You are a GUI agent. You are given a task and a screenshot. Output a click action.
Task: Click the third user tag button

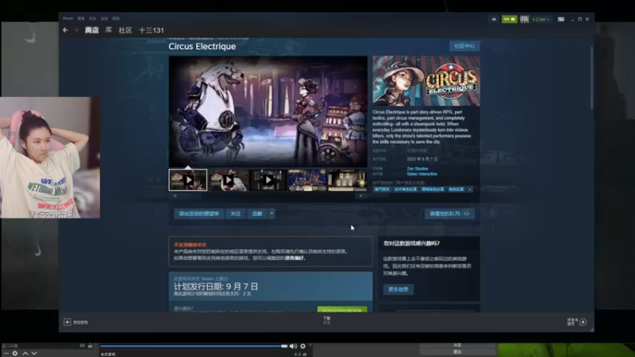pyautogui.click(x=433, y=190)
